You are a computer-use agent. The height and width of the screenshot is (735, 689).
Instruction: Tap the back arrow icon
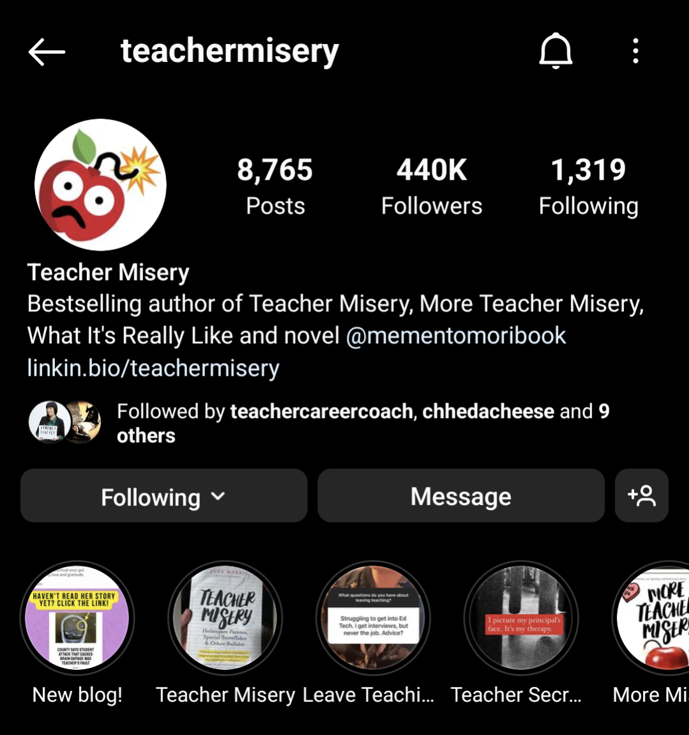pyautogui.click(x=47, y=52)
